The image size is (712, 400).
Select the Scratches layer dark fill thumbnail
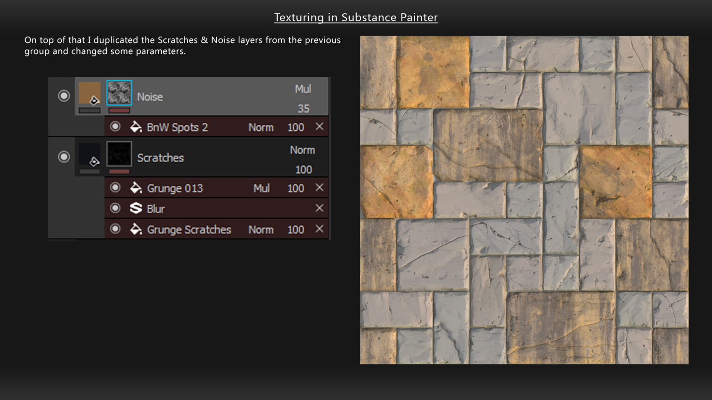tap(89, 154)
